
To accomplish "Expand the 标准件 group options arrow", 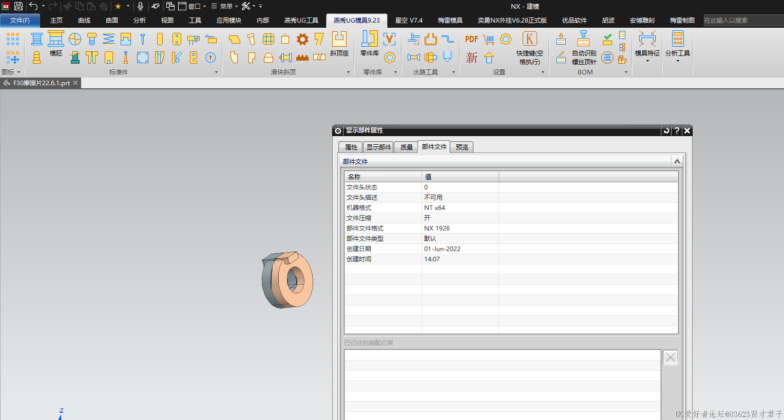I will (216, 72).
